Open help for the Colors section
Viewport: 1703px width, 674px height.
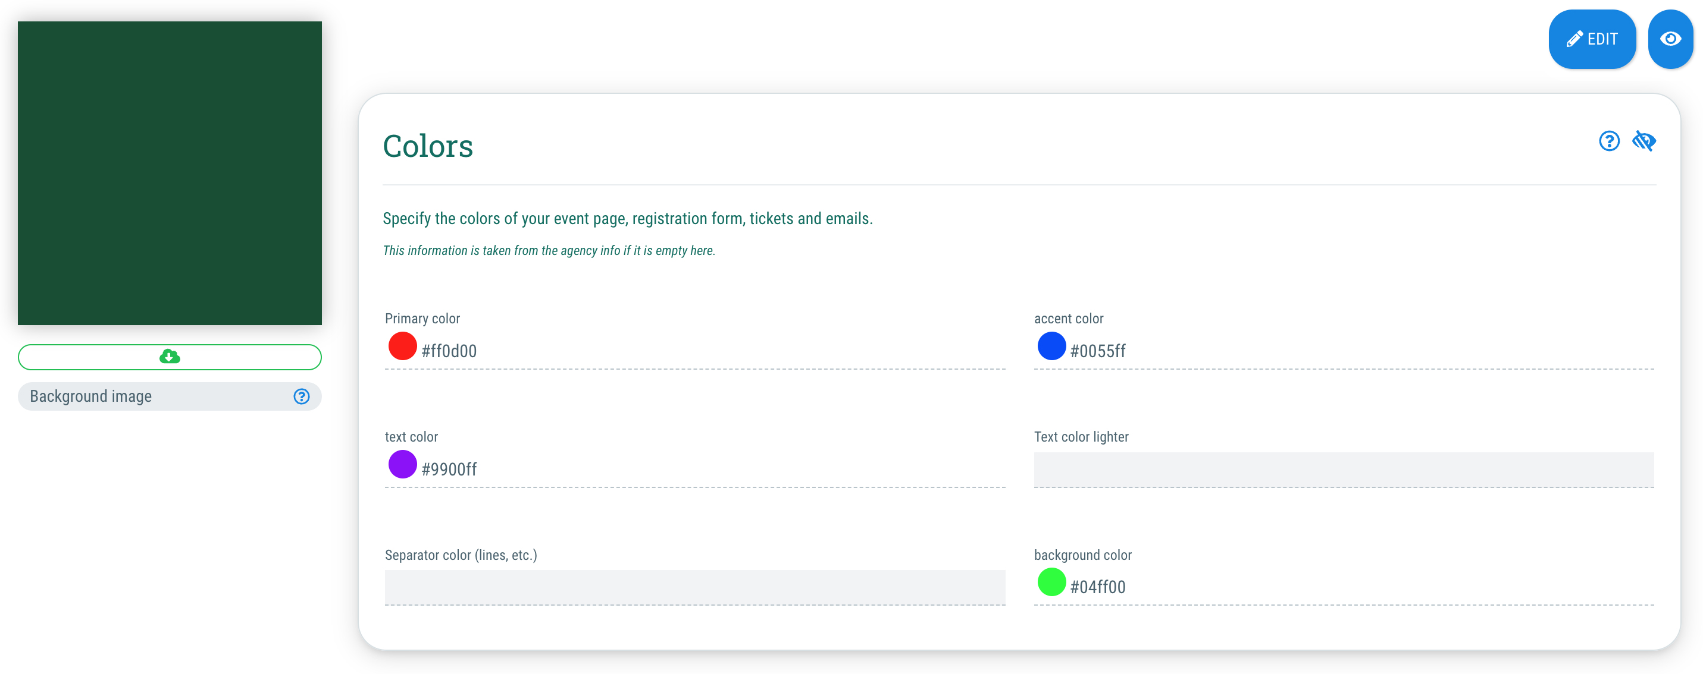pos(1608,141)
